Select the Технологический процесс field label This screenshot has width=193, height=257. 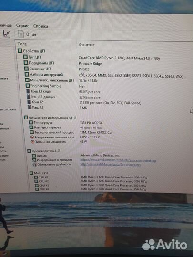(54, 132)
